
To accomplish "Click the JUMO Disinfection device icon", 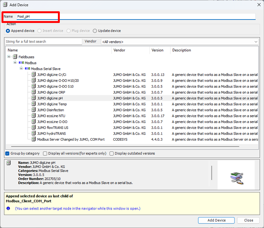I will [x=34, y=109].
